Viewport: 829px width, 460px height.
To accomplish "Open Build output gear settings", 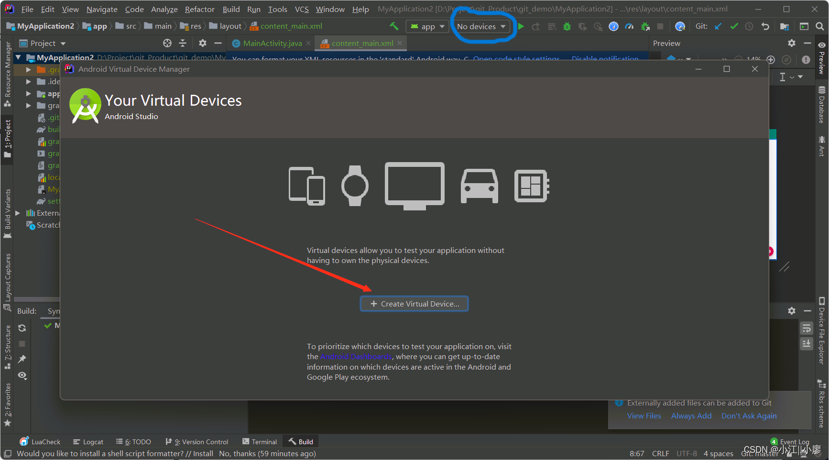I will [x=792, y=311].
